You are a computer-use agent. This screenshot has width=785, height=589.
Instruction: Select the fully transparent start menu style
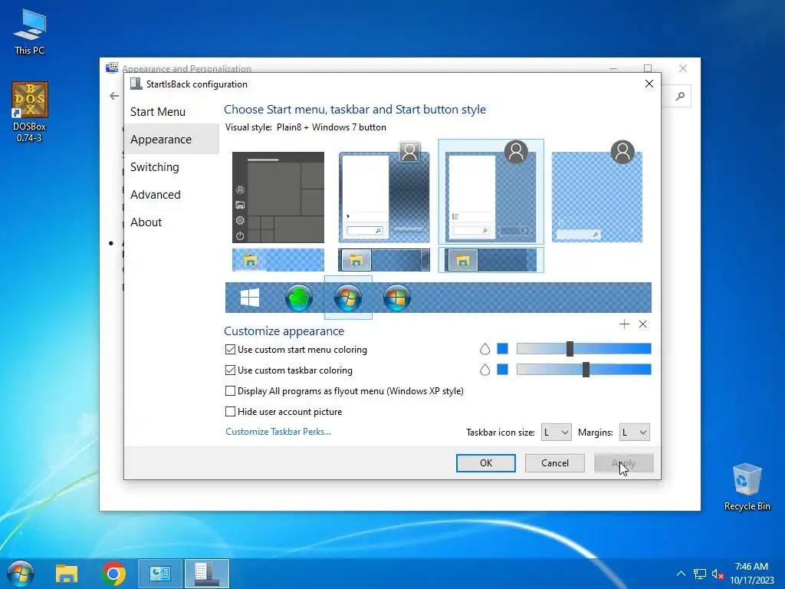point(596,192)
